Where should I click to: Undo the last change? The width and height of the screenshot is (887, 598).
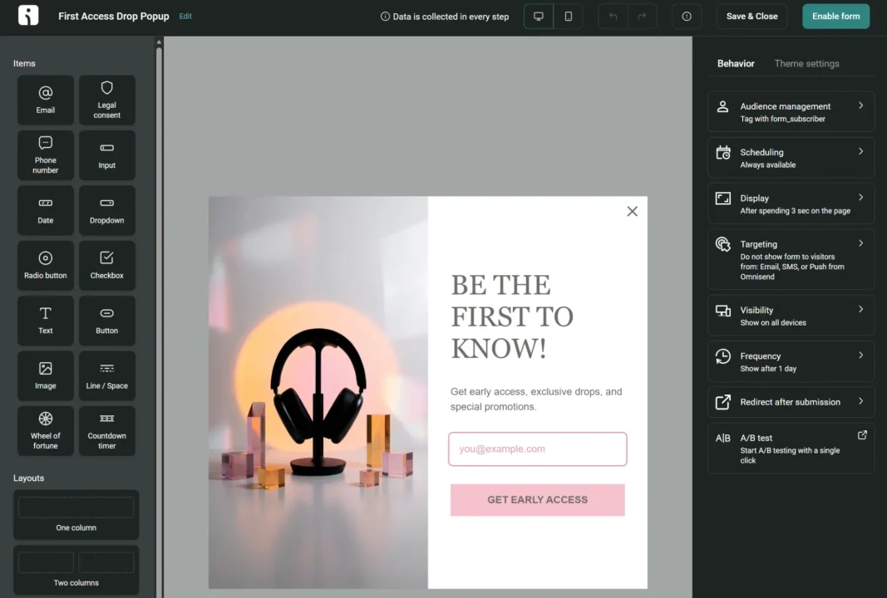click(x=613, y=17)
